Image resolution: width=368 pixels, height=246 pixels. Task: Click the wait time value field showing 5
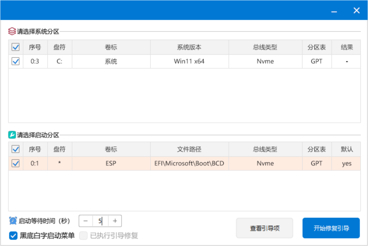101,221
